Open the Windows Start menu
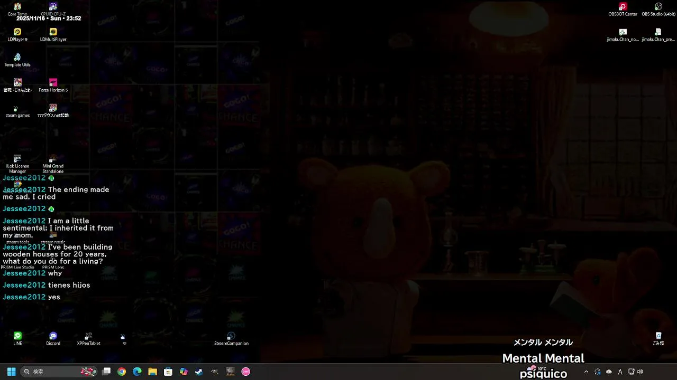677x380 pixels. pos(11,372)
